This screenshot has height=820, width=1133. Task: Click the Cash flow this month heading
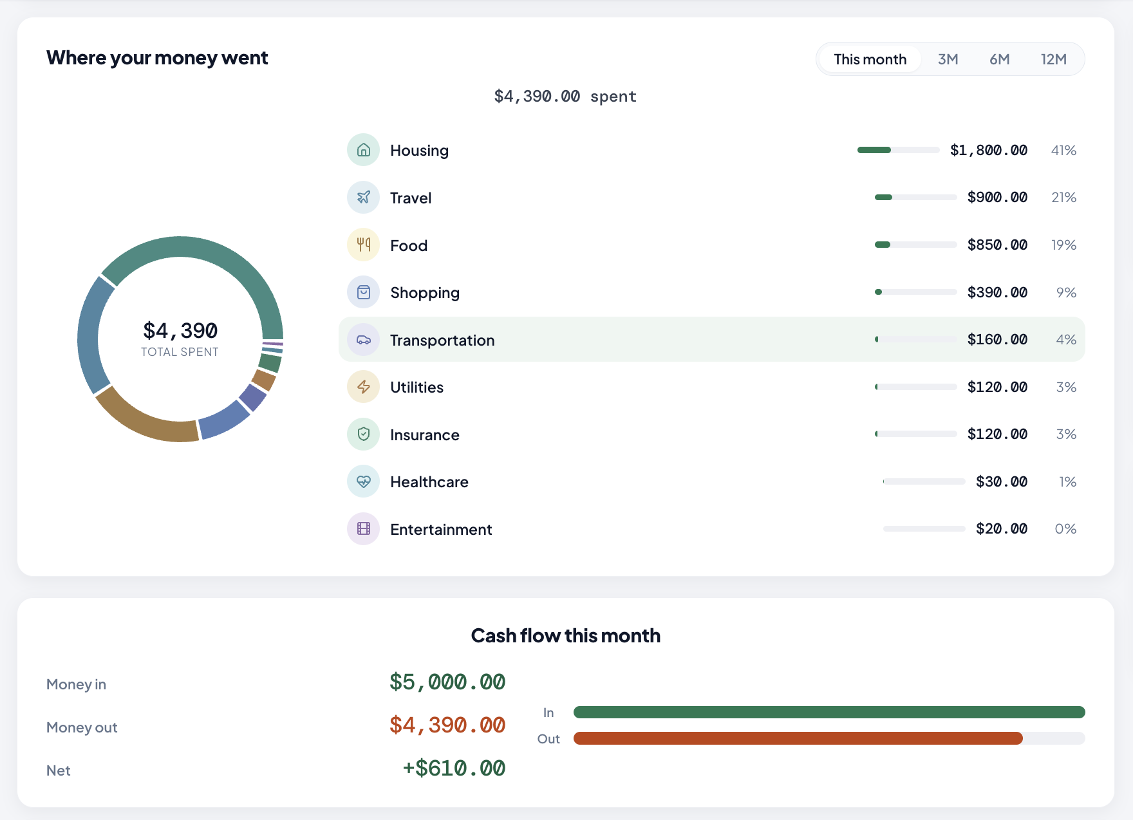pos(566,636)
